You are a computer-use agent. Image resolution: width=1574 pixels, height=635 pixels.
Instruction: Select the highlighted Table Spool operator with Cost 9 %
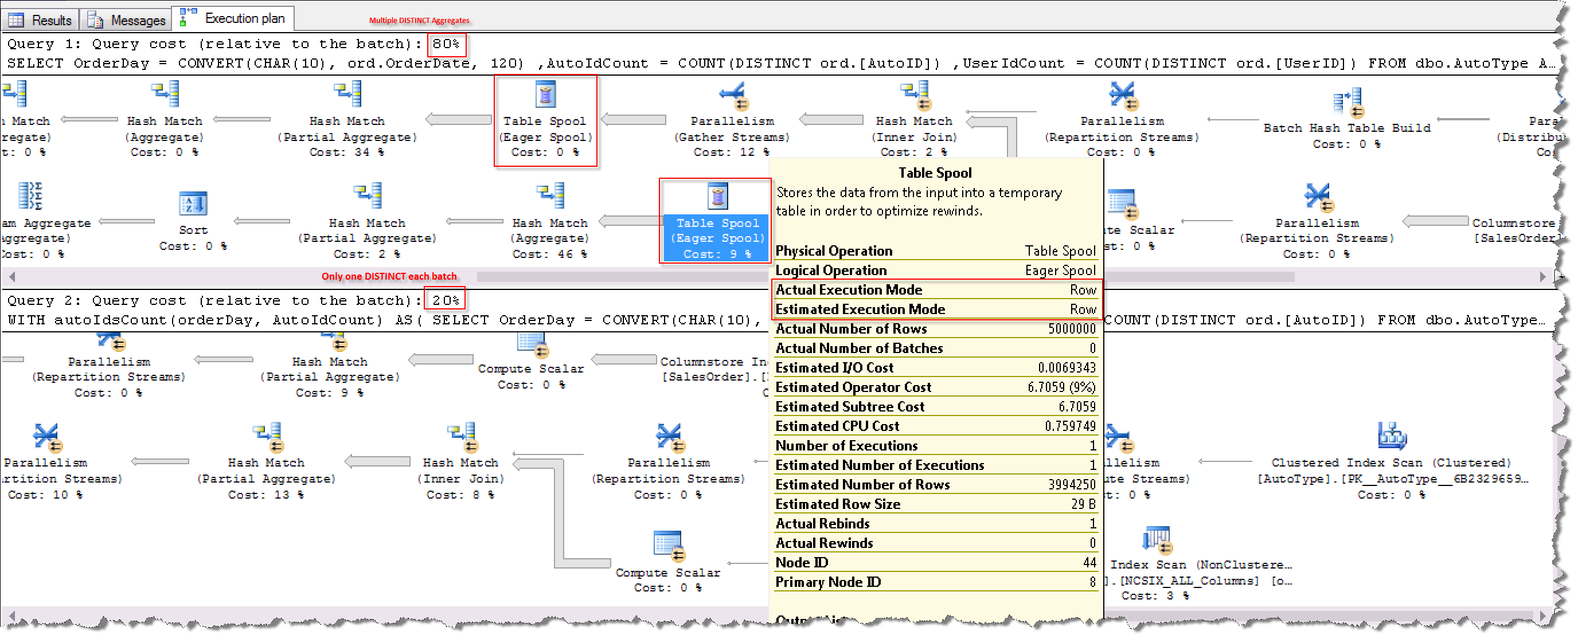pos(717,221)
